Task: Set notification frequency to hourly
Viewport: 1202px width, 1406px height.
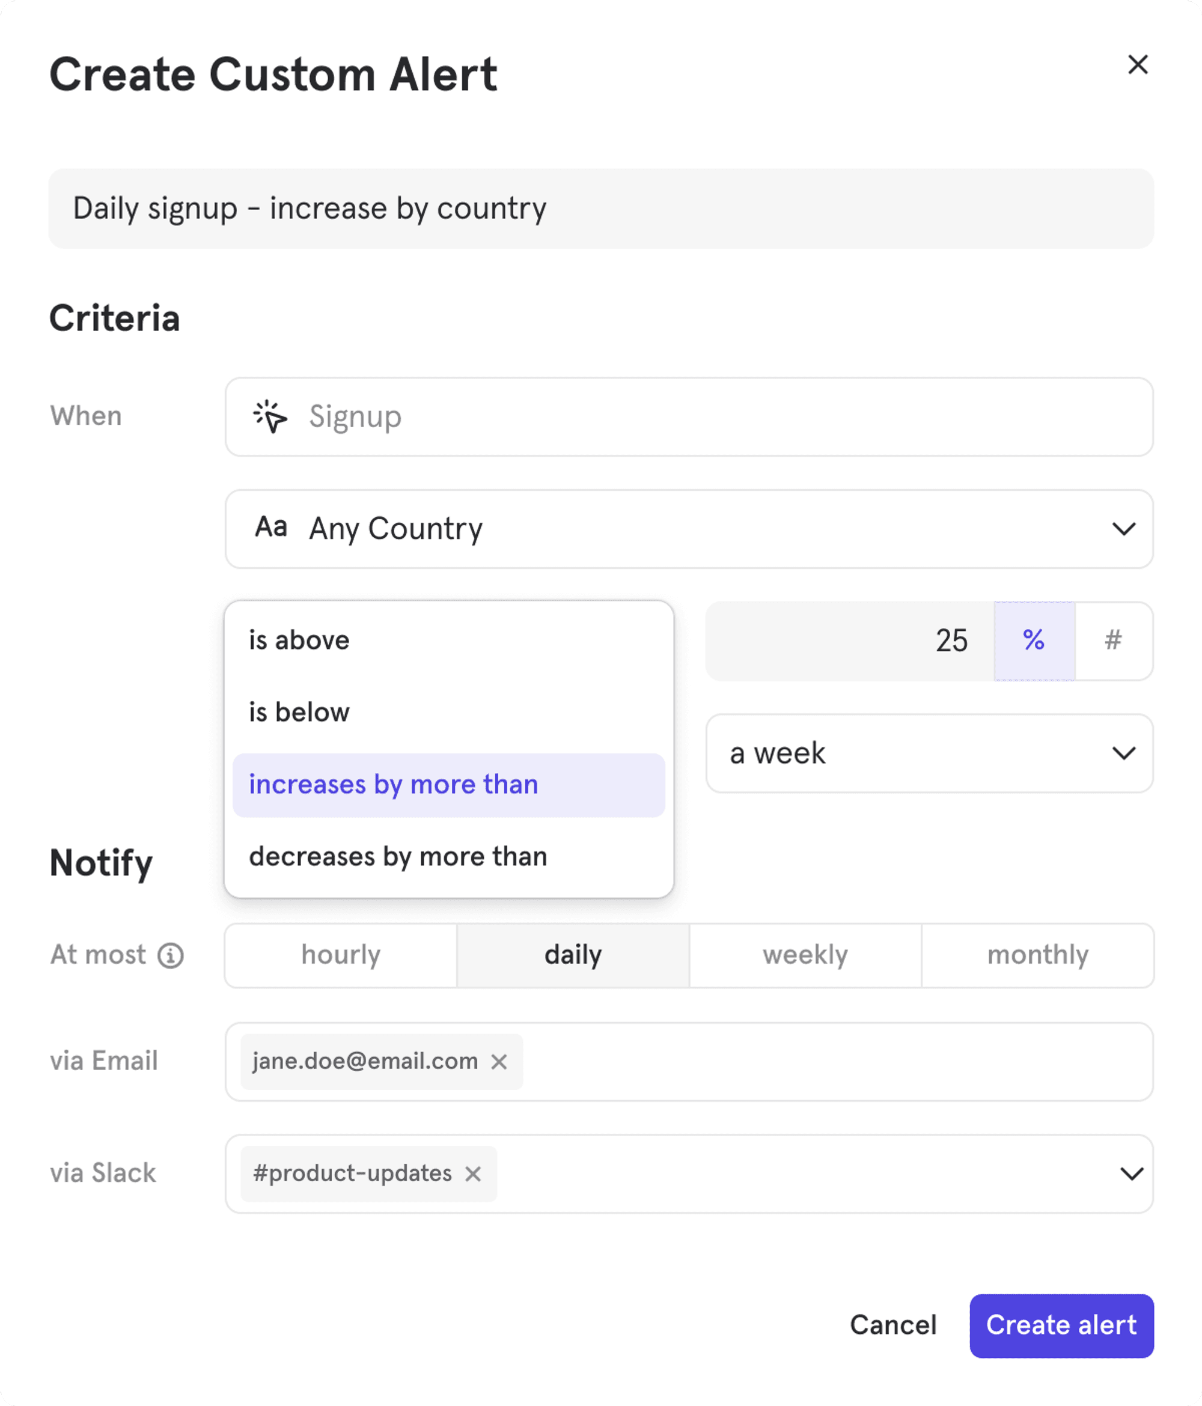Action: pos(341,955)
